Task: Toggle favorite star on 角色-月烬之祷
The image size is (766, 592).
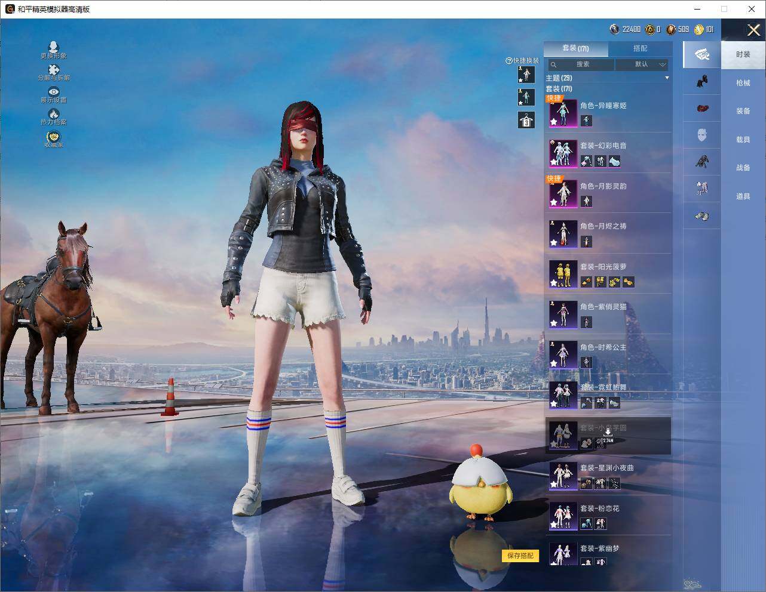Action: coord(554,243)
